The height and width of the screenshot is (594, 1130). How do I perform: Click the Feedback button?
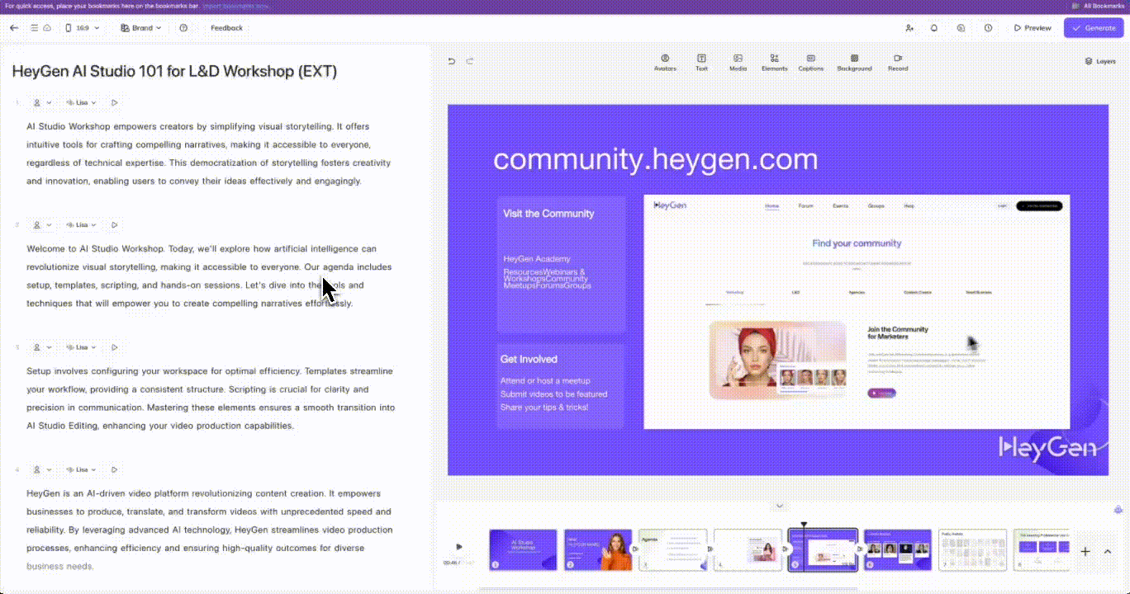(226, 28)
